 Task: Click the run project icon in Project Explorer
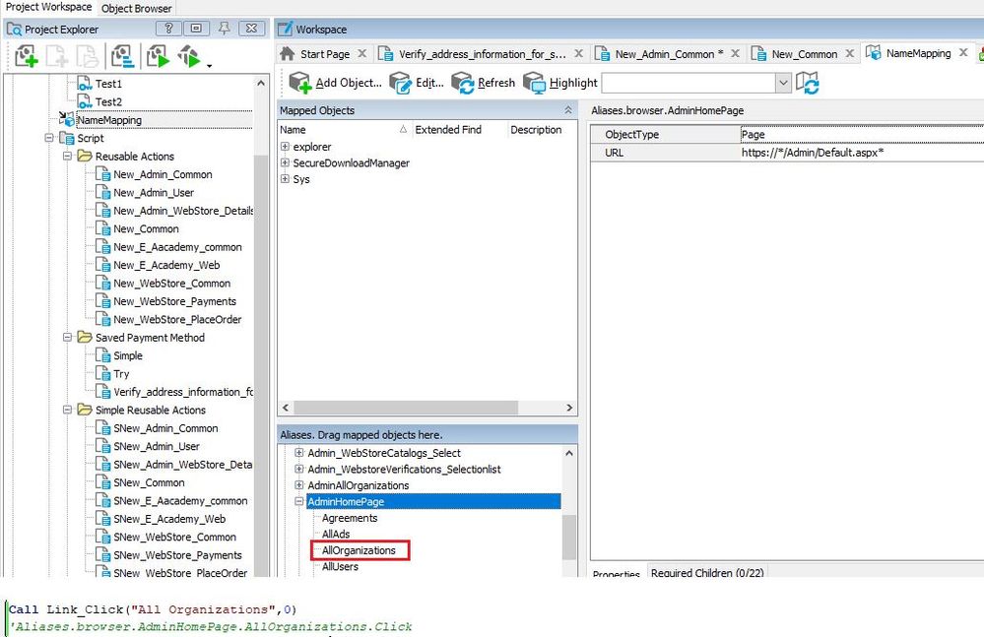tap(158, 56)
